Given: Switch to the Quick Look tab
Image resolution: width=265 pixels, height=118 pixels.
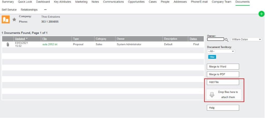Looking at the screenshot, I should click(25, 2).
